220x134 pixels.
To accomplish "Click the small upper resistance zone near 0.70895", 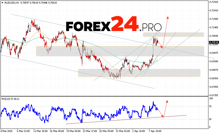I will 173,34.
